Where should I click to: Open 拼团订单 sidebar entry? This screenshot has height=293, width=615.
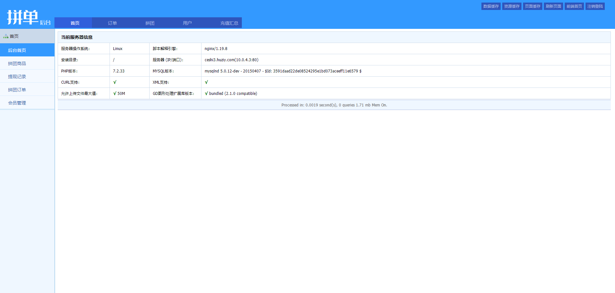pos(17,90)
